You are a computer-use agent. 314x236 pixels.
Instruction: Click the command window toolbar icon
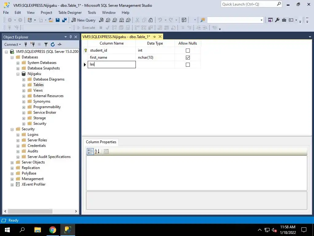[291, 20]
